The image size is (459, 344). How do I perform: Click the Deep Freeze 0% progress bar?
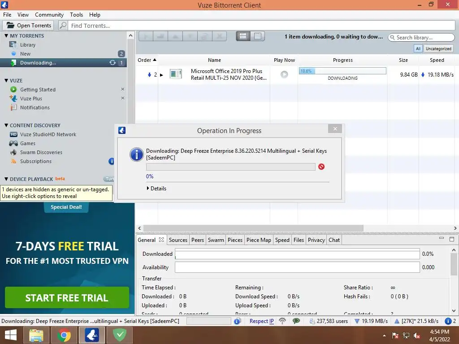231,167
